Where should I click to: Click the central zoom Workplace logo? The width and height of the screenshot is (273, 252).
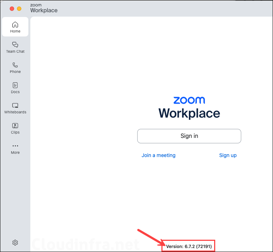(189, 108)
